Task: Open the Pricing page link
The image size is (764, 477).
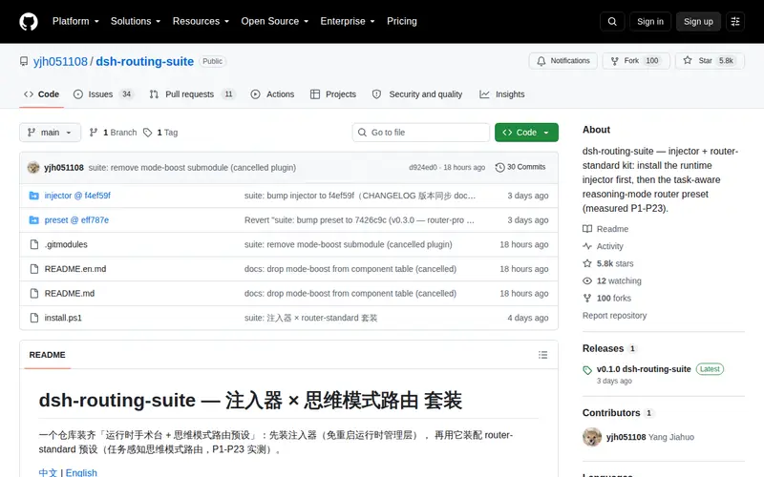Action: (x=401, y=21)
